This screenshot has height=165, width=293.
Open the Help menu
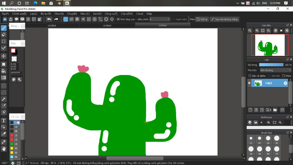149,14
